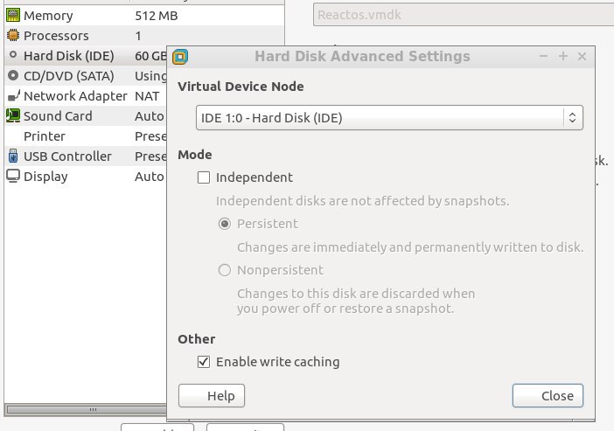Toggle Enable write caching checkbox
Image resolution: width=614 pixels, height=431 pixels.
pyautogui.click(x=204, y=362)
